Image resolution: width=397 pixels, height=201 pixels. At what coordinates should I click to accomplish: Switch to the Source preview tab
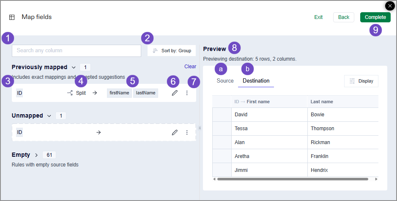pos(225,80)
